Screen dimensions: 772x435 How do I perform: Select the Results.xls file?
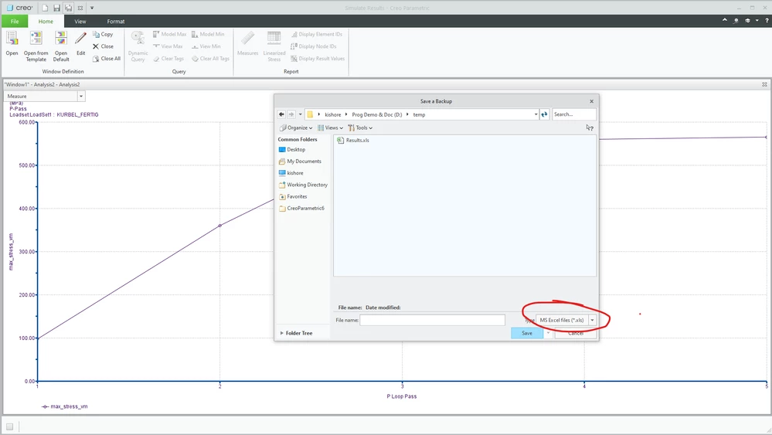[353, 141]
